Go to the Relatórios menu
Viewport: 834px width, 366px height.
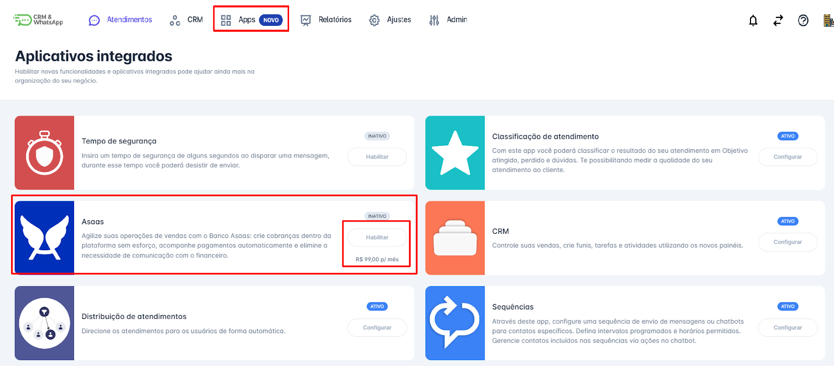[x=326, y=20]
